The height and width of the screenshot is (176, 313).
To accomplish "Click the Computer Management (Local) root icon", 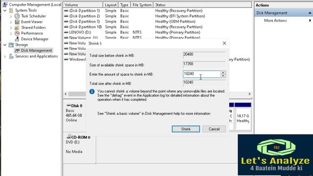I will click(5, 4).
